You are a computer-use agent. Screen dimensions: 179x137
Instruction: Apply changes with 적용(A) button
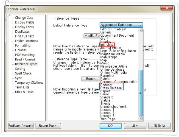pyautogui.click(x=159, y=126)
